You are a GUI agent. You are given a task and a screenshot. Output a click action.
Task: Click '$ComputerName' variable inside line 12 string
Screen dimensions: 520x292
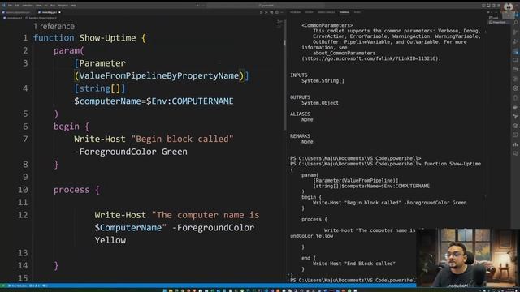tap(128, 228)
